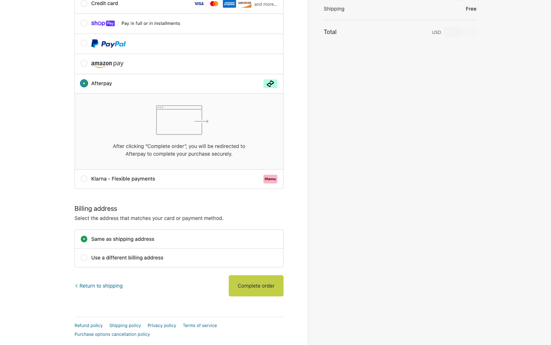Click the Visa card logo

[x=199, y=4]
